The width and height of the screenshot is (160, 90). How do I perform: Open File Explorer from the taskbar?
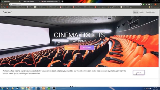[x=23, y=88]
